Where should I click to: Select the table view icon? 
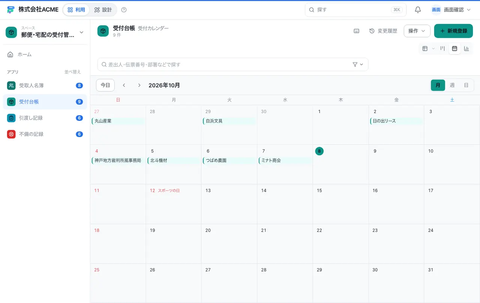coord(425,48)
